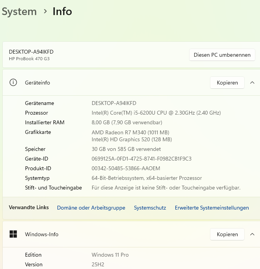Select the HP ProBook 470 G3 model text
260x269 pixels.
tap(29, 59)
